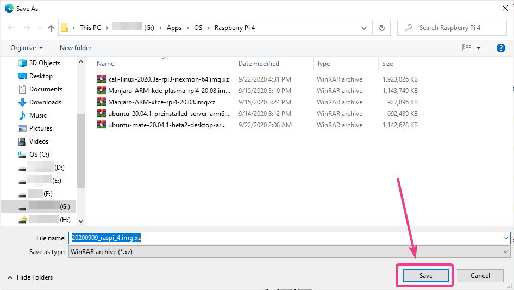Viewport: 514px width, 290px height.
Task: Click the Up one level arrow
Action: tap(51, 28)
